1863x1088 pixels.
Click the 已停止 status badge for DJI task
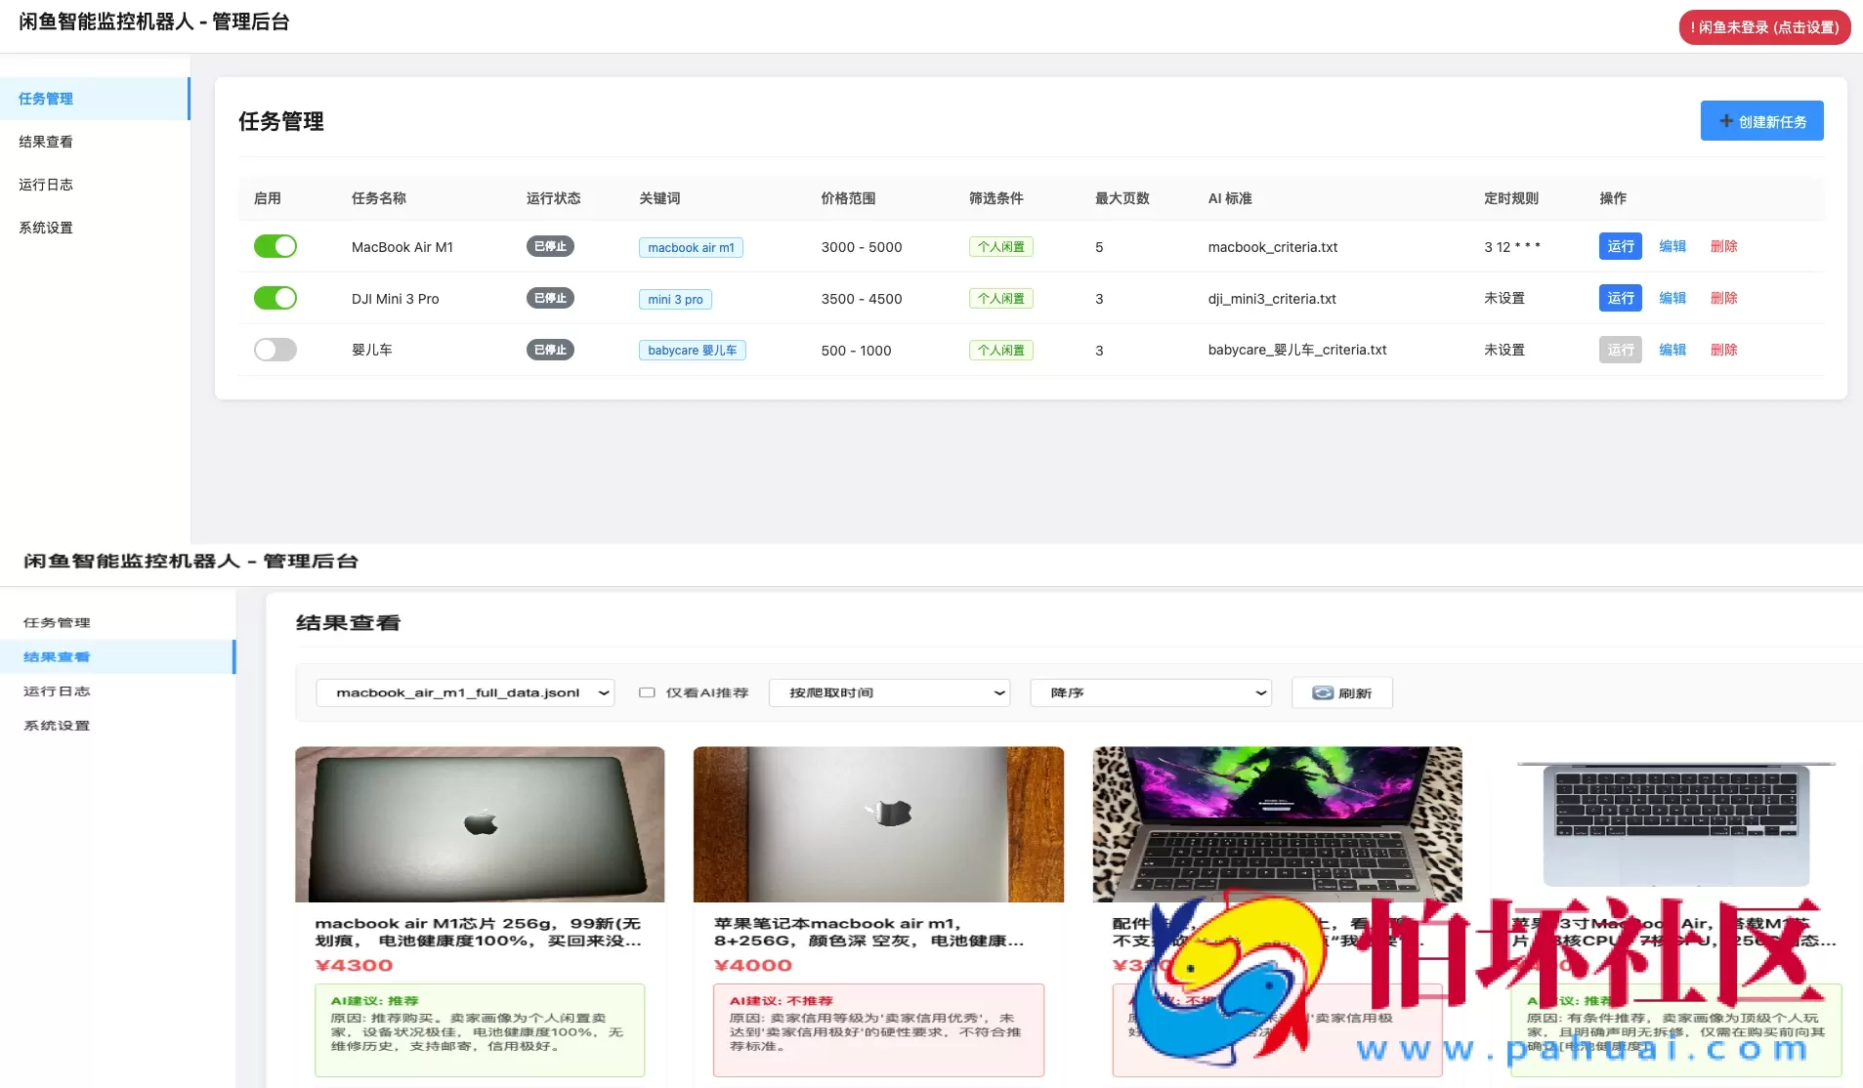(549, 298)
